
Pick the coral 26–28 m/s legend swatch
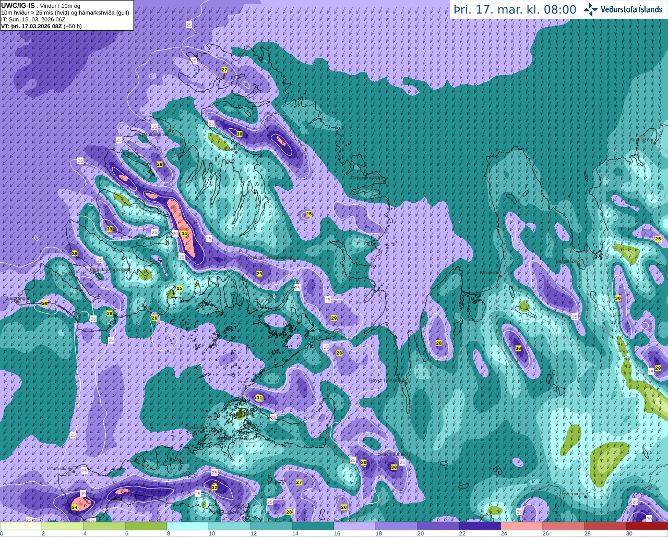[x=564, y=527]
